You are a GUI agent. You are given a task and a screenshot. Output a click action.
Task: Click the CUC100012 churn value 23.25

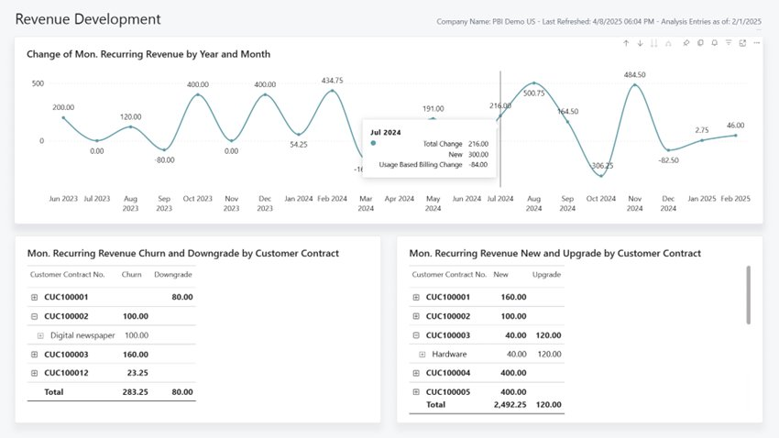[137, 373]
